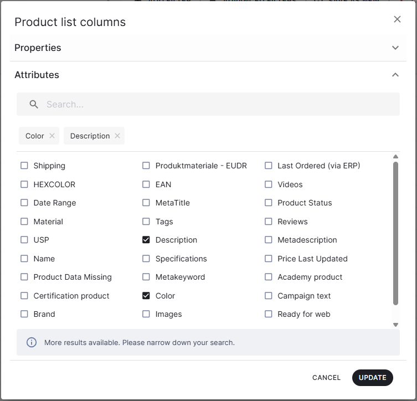Image resolution: width=417 pixels, height=401 pixels.
Task: Click the scroll up arrow in list
Action: point(395,157)
